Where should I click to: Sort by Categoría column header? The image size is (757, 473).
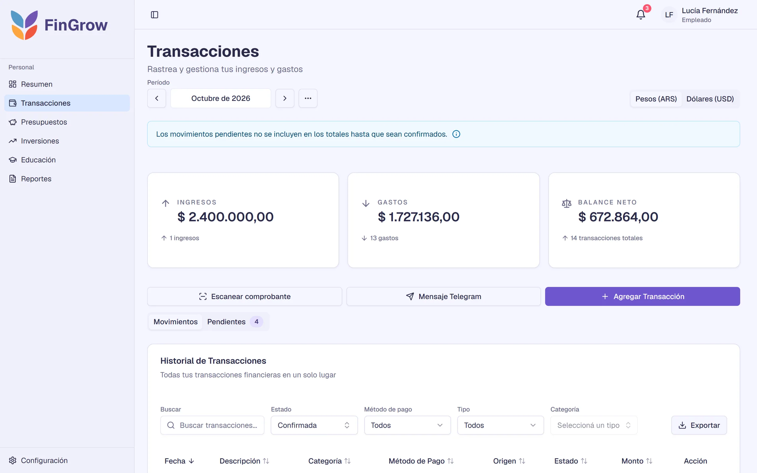(329, 461)
